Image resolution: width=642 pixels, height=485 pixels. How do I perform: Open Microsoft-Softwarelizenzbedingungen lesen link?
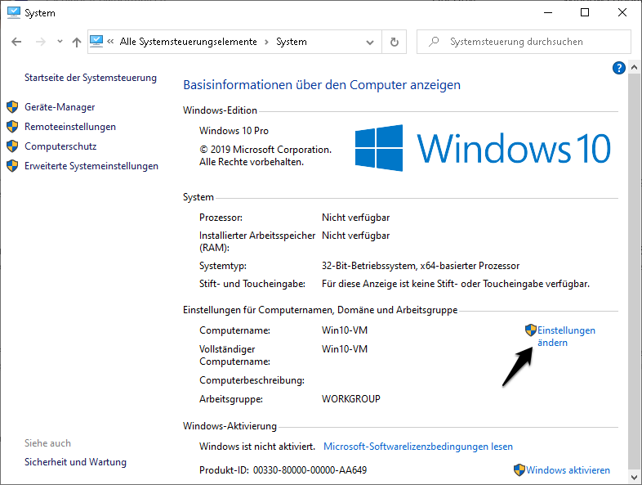(x=418, y=447)
